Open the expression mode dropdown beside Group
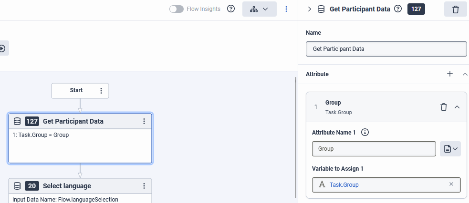Screen dimensions: 469x203 click(450, 149)
